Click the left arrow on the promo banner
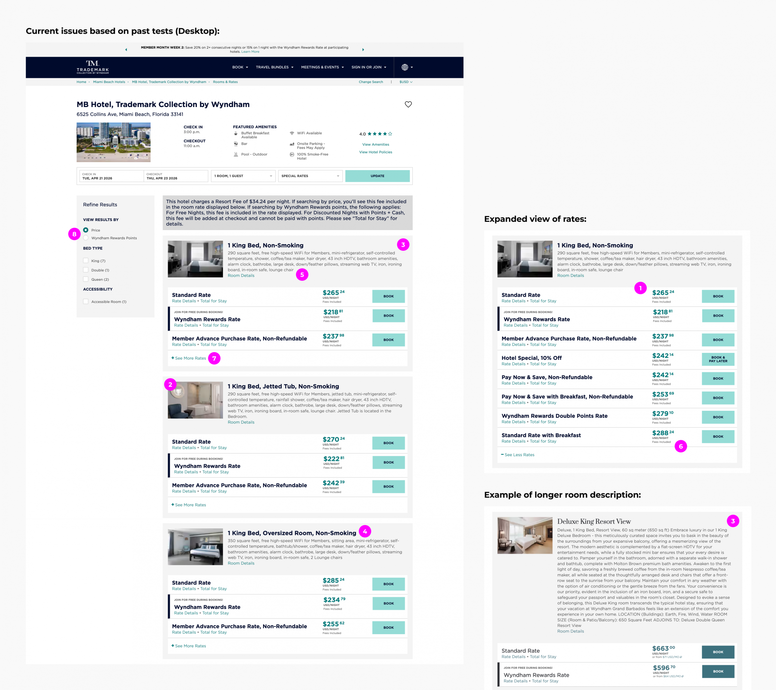This screenshot has width=776, height=690. click(126, 49)
